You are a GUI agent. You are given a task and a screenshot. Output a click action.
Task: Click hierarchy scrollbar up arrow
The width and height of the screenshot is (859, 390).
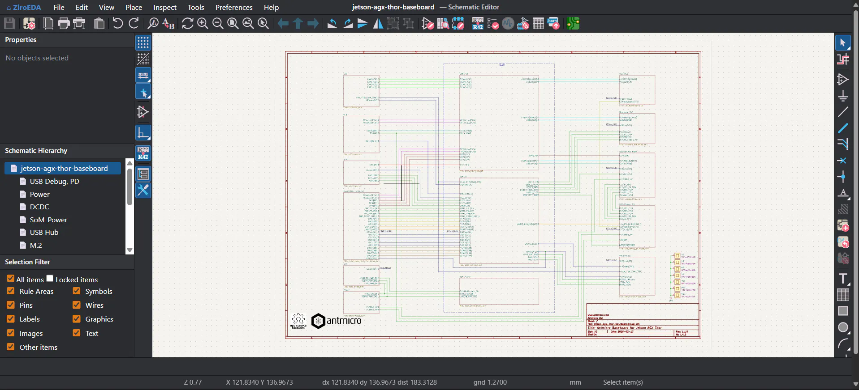[x=130, y=163]
